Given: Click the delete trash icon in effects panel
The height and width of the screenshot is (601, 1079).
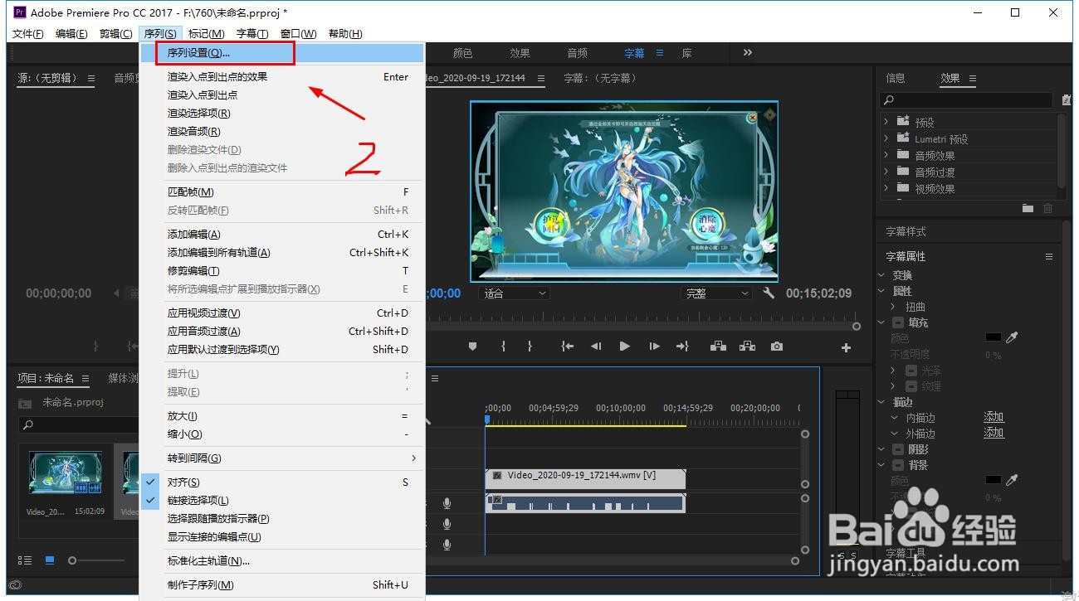Looking at the screenshot, I should [x=1047, y=208].
